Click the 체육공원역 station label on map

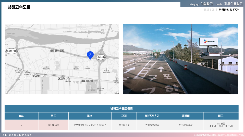(87, 81)
